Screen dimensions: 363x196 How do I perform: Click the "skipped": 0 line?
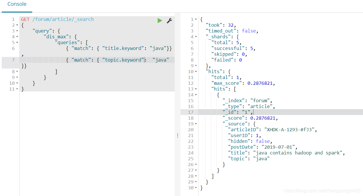tap(229, 54)
